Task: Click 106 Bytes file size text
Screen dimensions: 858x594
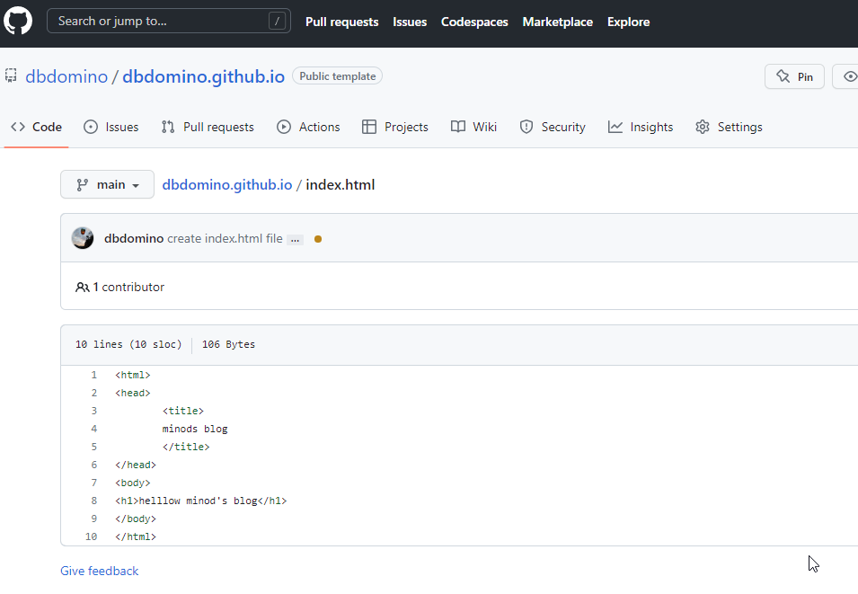Action: coord(229,344)
